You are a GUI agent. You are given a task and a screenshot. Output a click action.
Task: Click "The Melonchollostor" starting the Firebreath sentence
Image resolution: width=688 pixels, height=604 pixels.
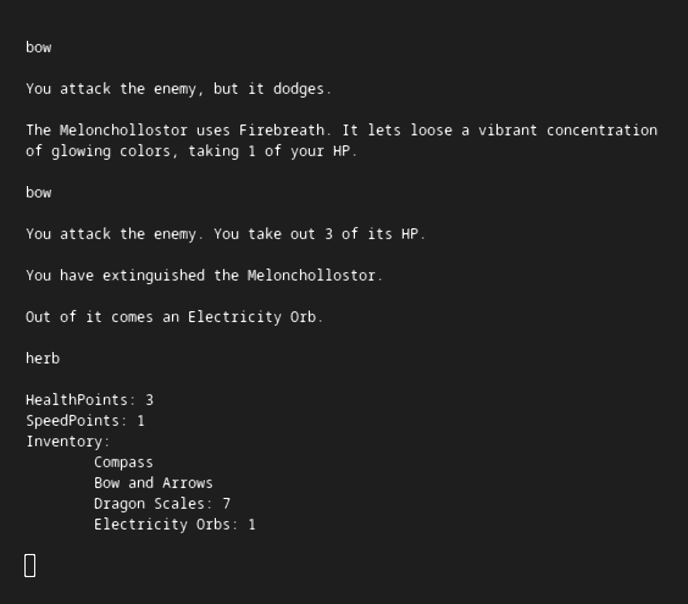coord(106,131)
